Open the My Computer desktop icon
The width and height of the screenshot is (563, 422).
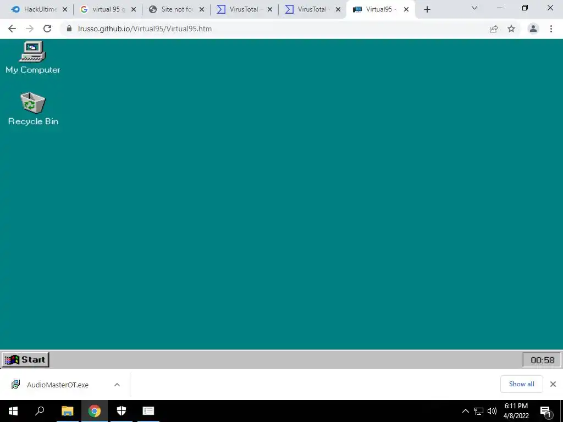click(x=32, y=57)
